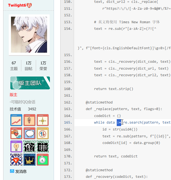Click the -可临时QQ会话 status text

click(x=22, y=102)
